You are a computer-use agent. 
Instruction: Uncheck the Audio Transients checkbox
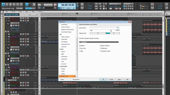click(x=101, y=46)
